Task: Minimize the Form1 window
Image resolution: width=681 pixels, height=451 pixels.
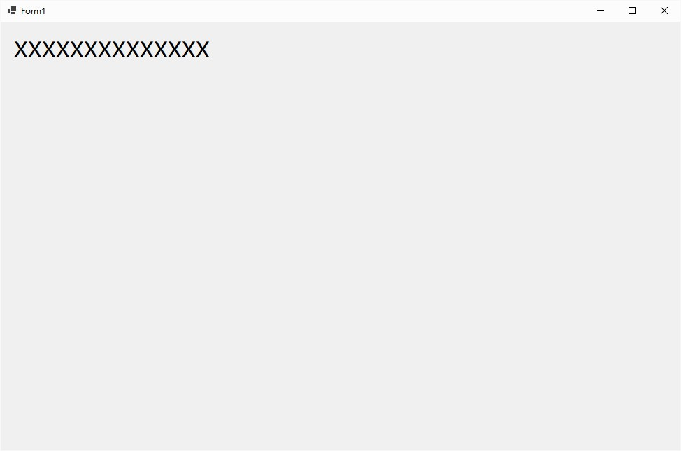Action: (601, 11)
